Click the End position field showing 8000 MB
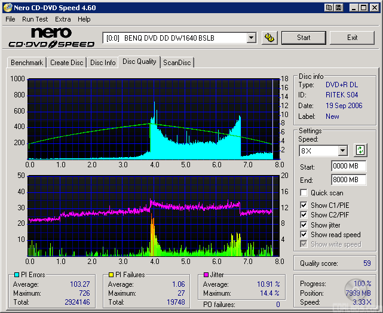Screen dimensions: 383x313 (348, 180)
